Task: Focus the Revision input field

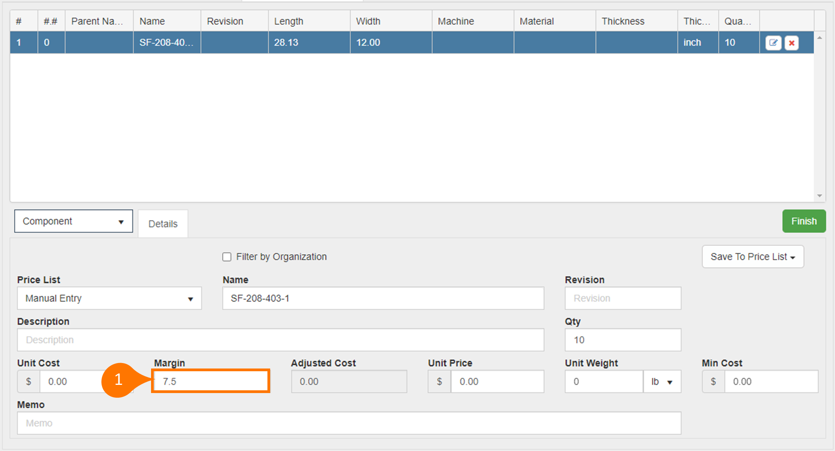Action: 622,298
